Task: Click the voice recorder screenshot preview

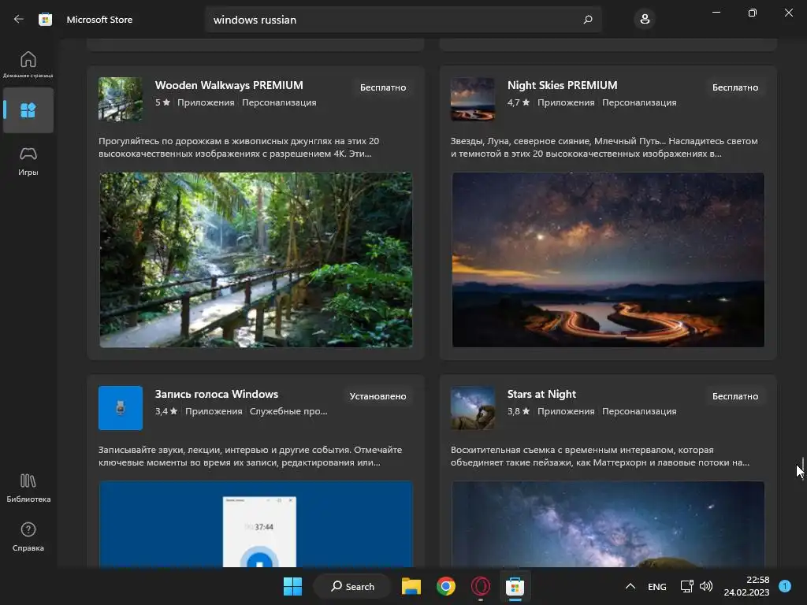Action: [256, 524]
